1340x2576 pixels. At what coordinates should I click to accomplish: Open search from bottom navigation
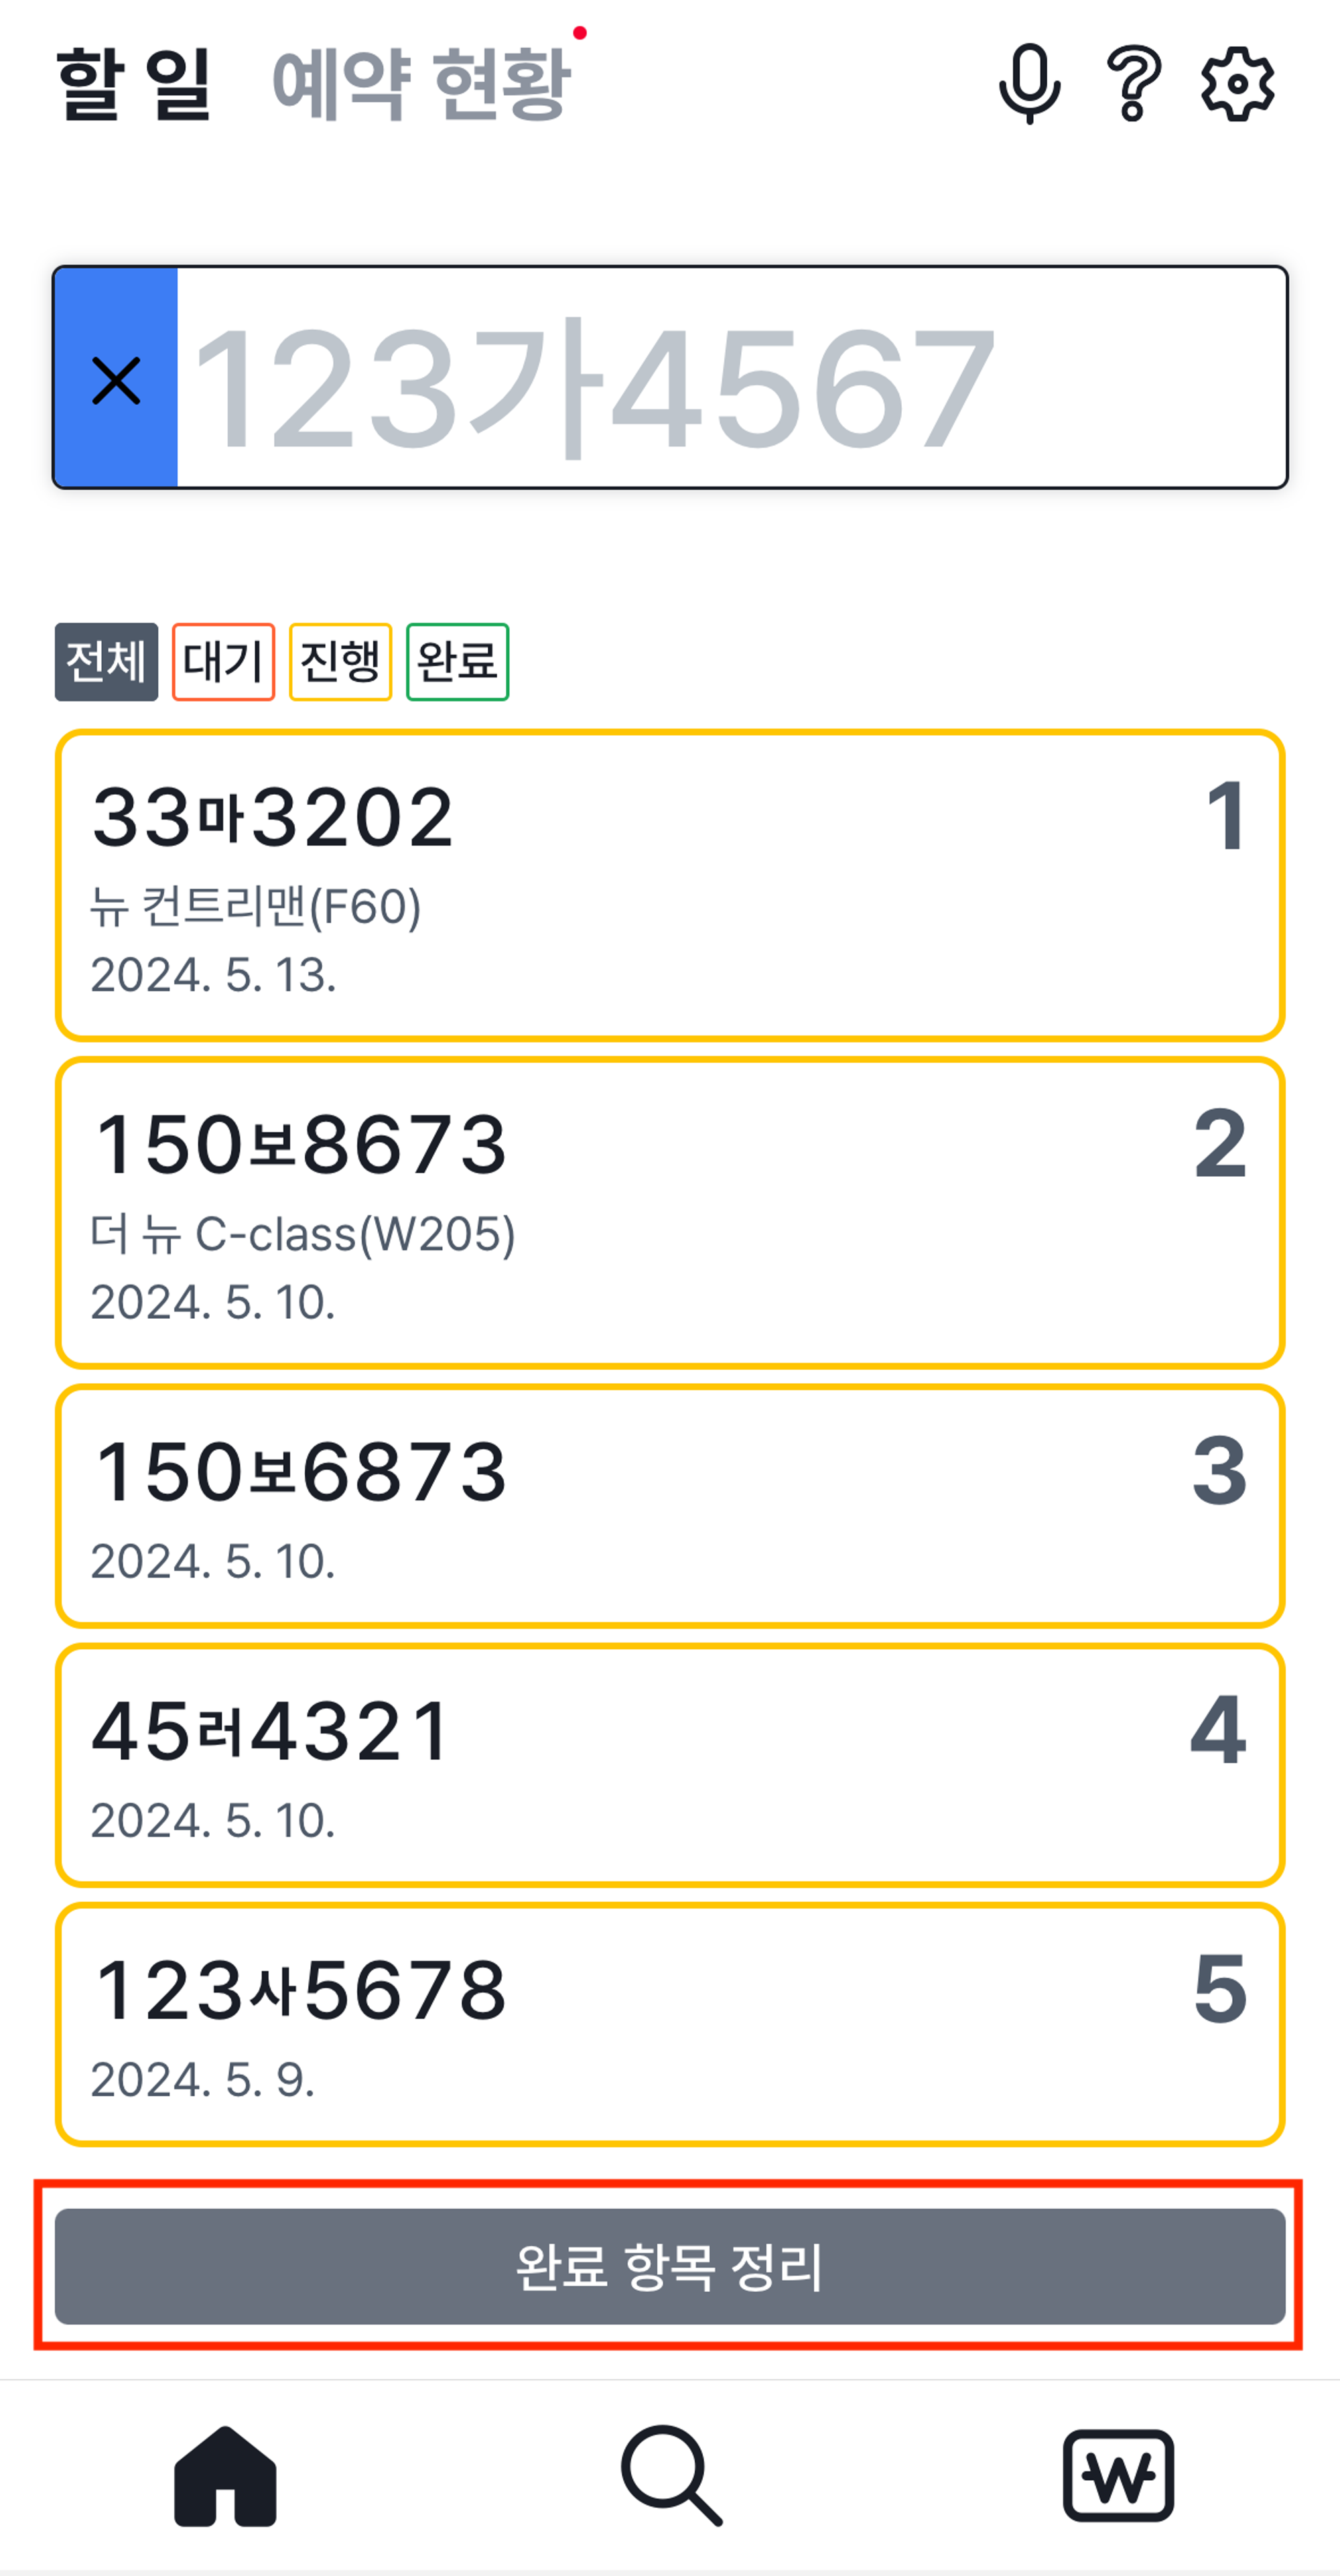[x=671, y=2476]
